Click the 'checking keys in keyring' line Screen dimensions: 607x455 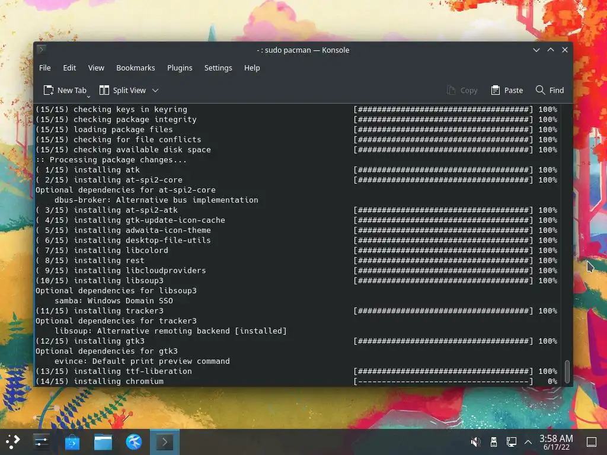pos(111,110)
